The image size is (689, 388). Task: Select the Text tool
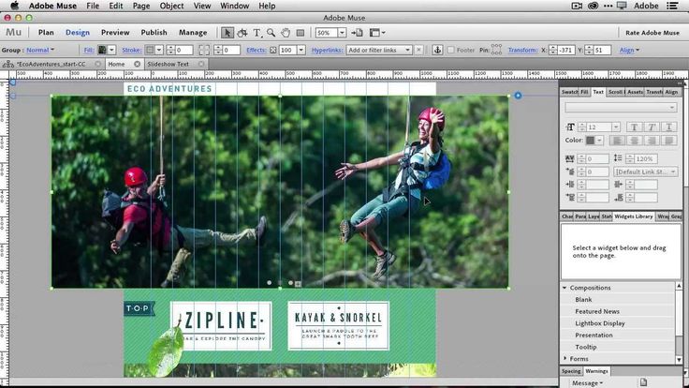click(257, 33)
